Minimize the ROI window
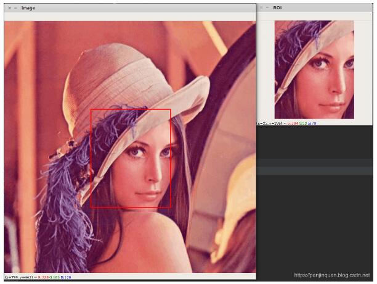 pyautogui.click(x=267, y=7)
